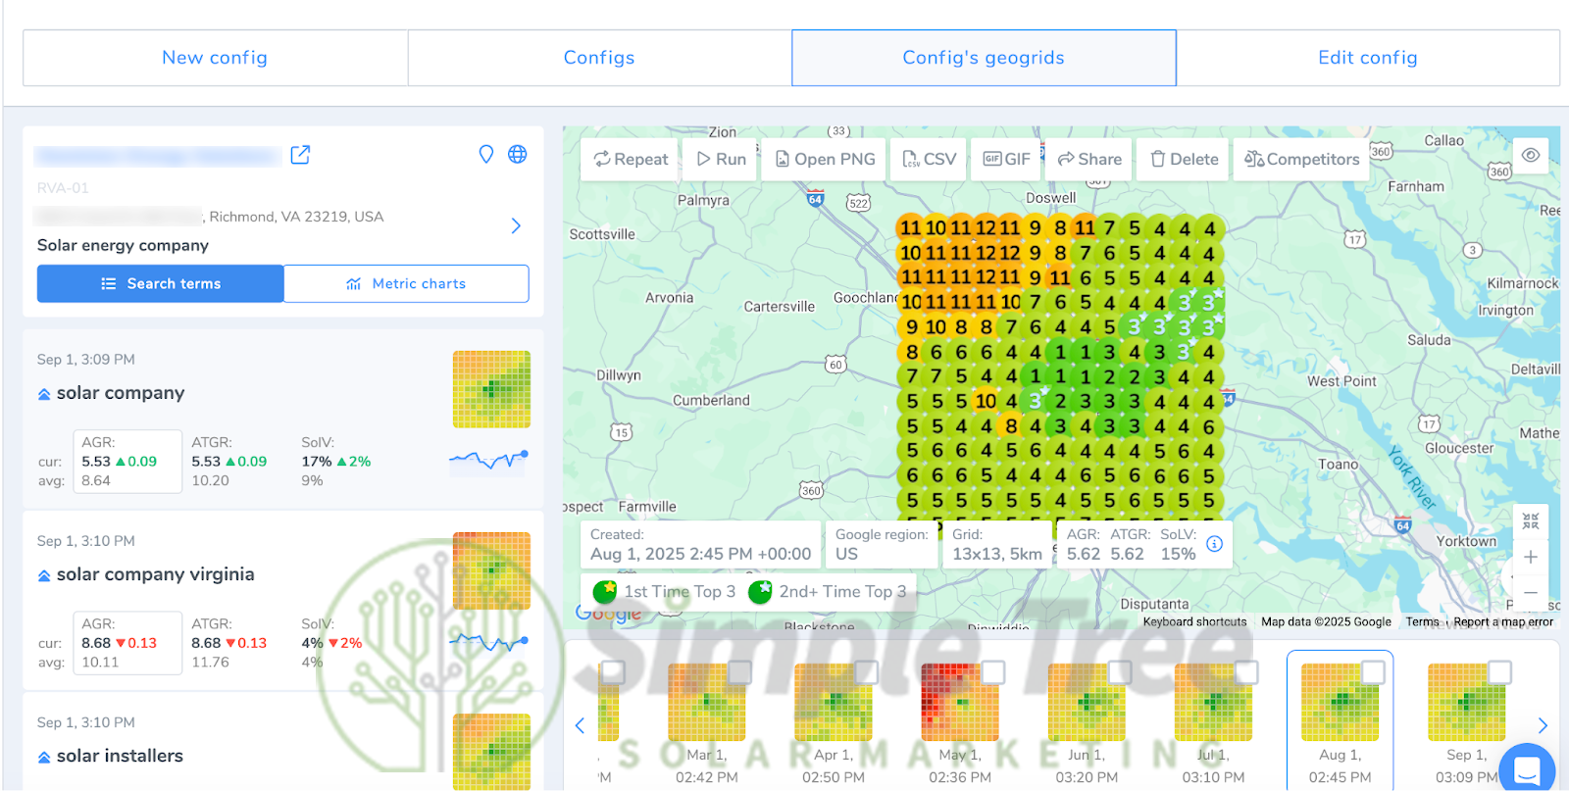This screenshot has width=1569, height=791.
Task: Open the solar installers heatmap thumbnail
Action: (x=491, y=751)
